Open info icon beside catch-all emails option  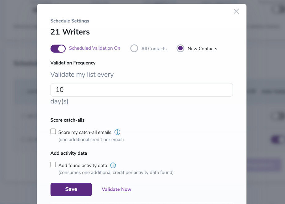pyautogui.click(x=117, y=132)
